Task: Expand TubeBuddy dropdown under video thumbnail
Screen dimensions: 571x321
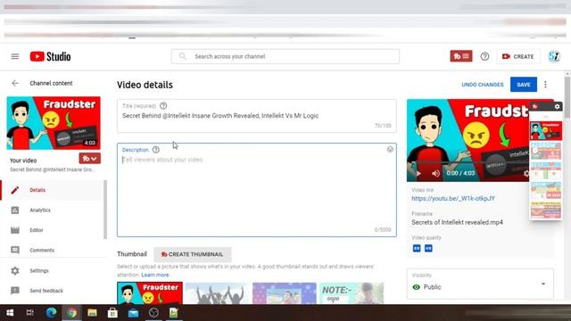Action: pyautogui.click(x=89, y=159)
